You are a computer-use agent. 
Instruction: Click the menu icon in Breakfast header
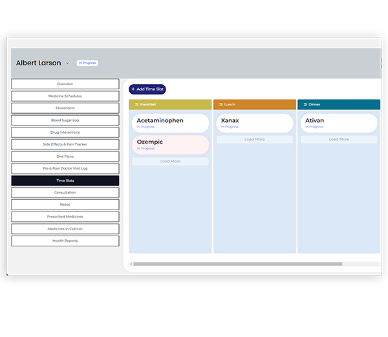[x=136, y=104]
